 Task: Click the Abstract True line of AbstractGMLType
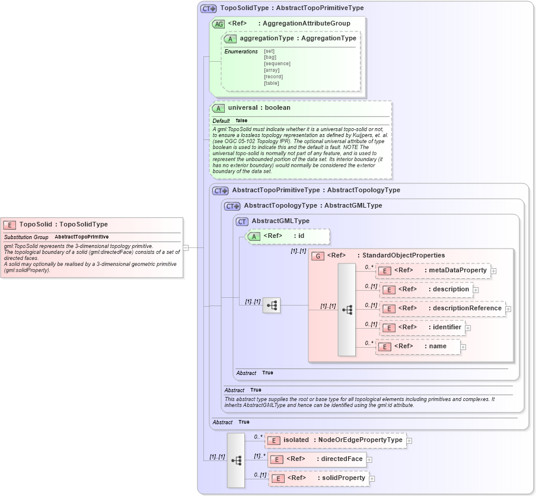point(255,373)
